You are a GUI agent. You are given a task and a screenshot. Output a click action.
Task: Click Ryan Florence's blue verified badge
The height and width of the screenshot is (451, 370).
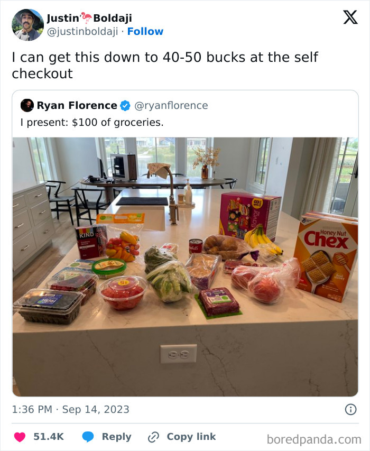coord(124,105)
